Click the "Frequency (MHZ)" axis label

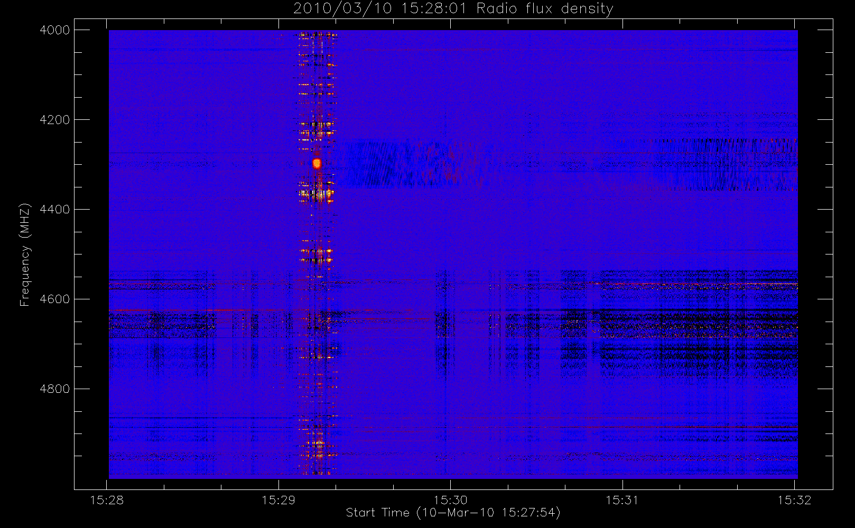click(x=25, y=255)
